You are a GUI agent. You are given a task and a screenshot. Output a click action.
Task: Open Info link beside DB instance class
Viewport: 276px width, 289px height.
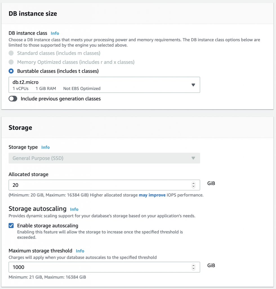tap(55, 33)
